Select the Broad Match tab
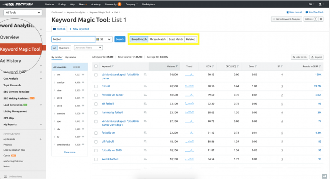Viewport: 330px width, 179px height. pos(139,40)
